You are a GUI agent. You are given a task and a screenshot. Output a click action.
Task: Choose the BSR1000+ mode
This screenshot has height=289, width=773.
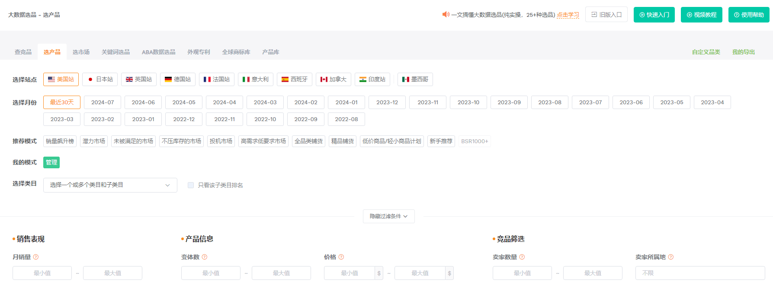[475, 141]
